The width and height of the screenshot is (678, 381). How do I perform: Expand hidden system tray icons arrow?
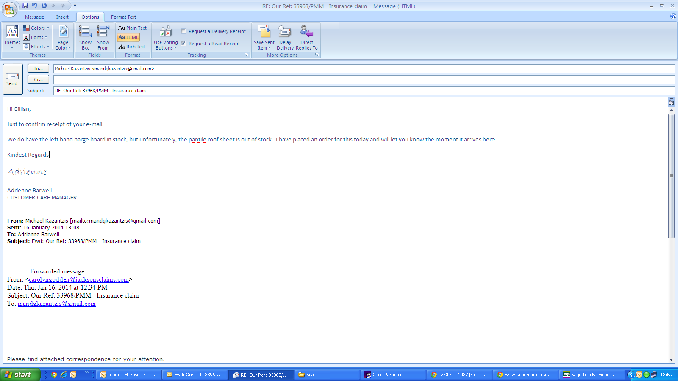631,375
